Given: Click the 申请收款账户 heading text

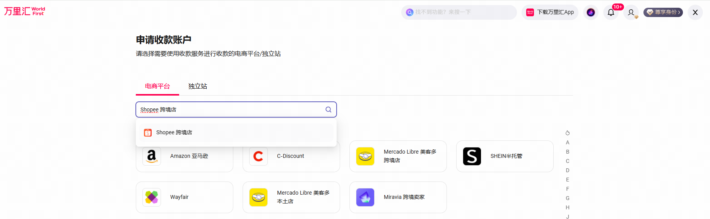Looking at the screenshot, I should click(164, 40).
